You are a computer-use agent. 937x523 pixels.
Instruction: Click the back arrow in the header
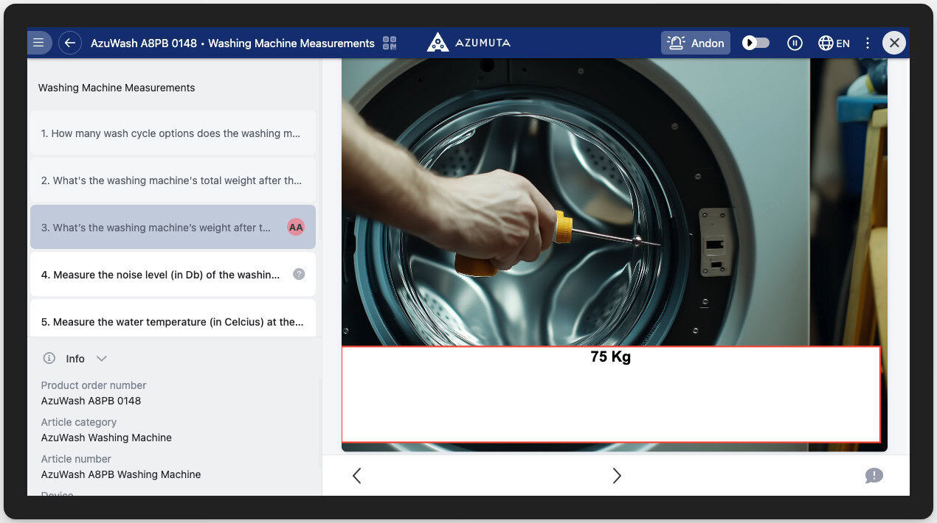(x=70, y=42)
